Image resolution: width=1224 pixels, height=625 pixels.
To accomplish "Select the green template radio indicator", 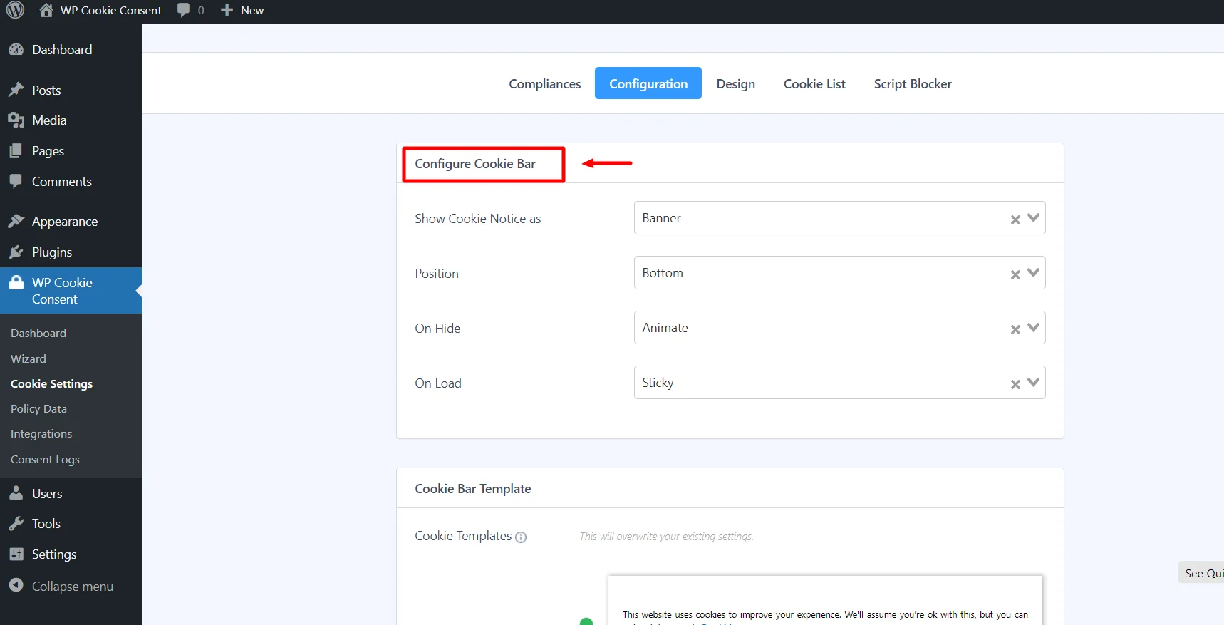I will click(x=586, y=621).
